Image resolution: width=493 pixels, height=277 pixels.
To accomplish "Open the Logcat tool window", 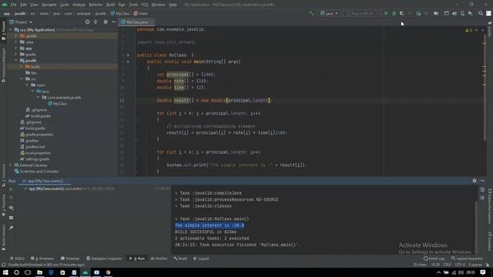I will click(201, 259).
